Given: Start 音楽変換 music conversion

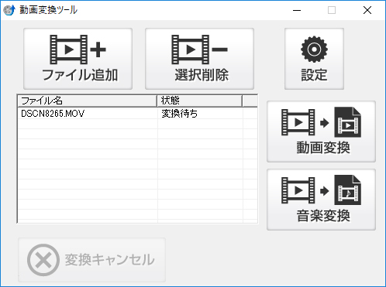Looking at the screenshot, I should point(321,200).
